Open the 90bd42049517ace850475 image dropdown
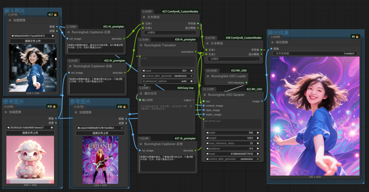The width and height of the screenshot is (369, 192). tap(33, 36)
